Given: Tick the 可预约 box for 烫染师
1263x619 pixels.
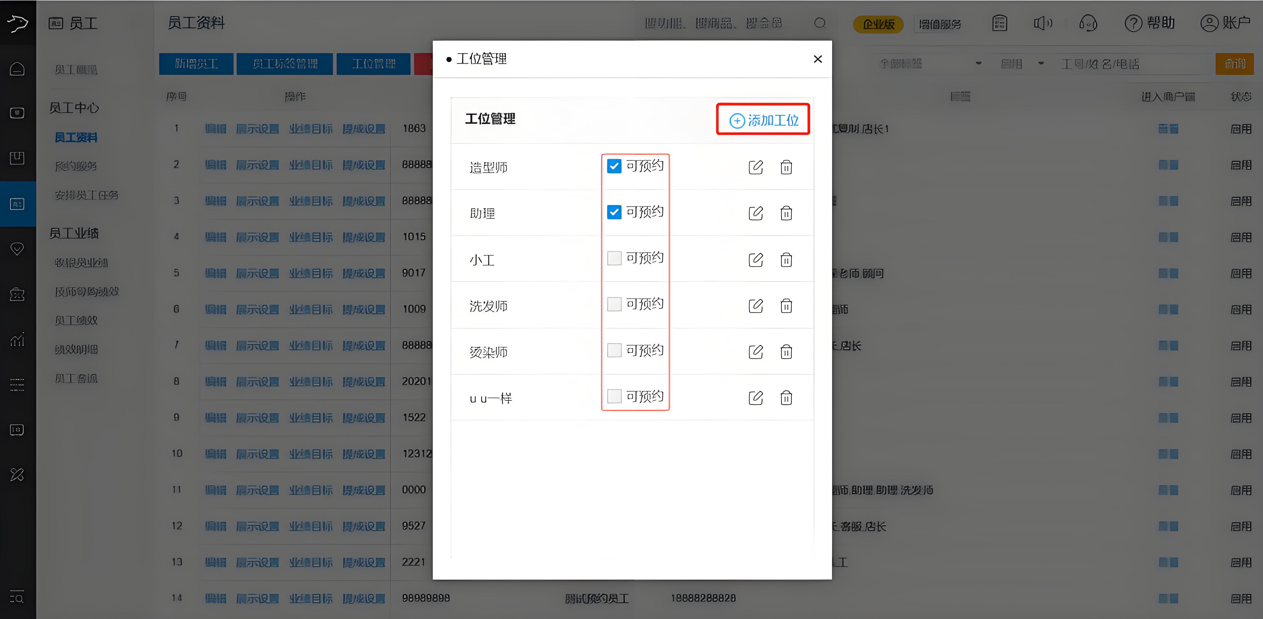Looking at the screenshot, I should click(x=614, y=350).
